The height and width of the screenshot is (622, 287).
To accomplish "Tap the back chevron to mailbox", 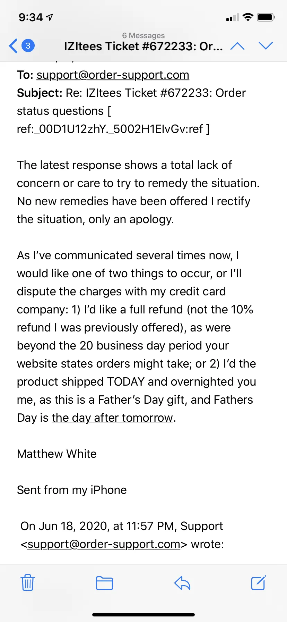I will click(x=13, y=46).
